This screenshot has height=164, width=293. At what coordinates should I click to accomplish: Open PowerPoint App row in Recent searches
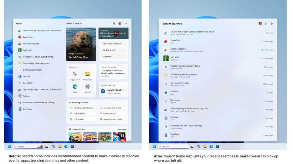218,41
